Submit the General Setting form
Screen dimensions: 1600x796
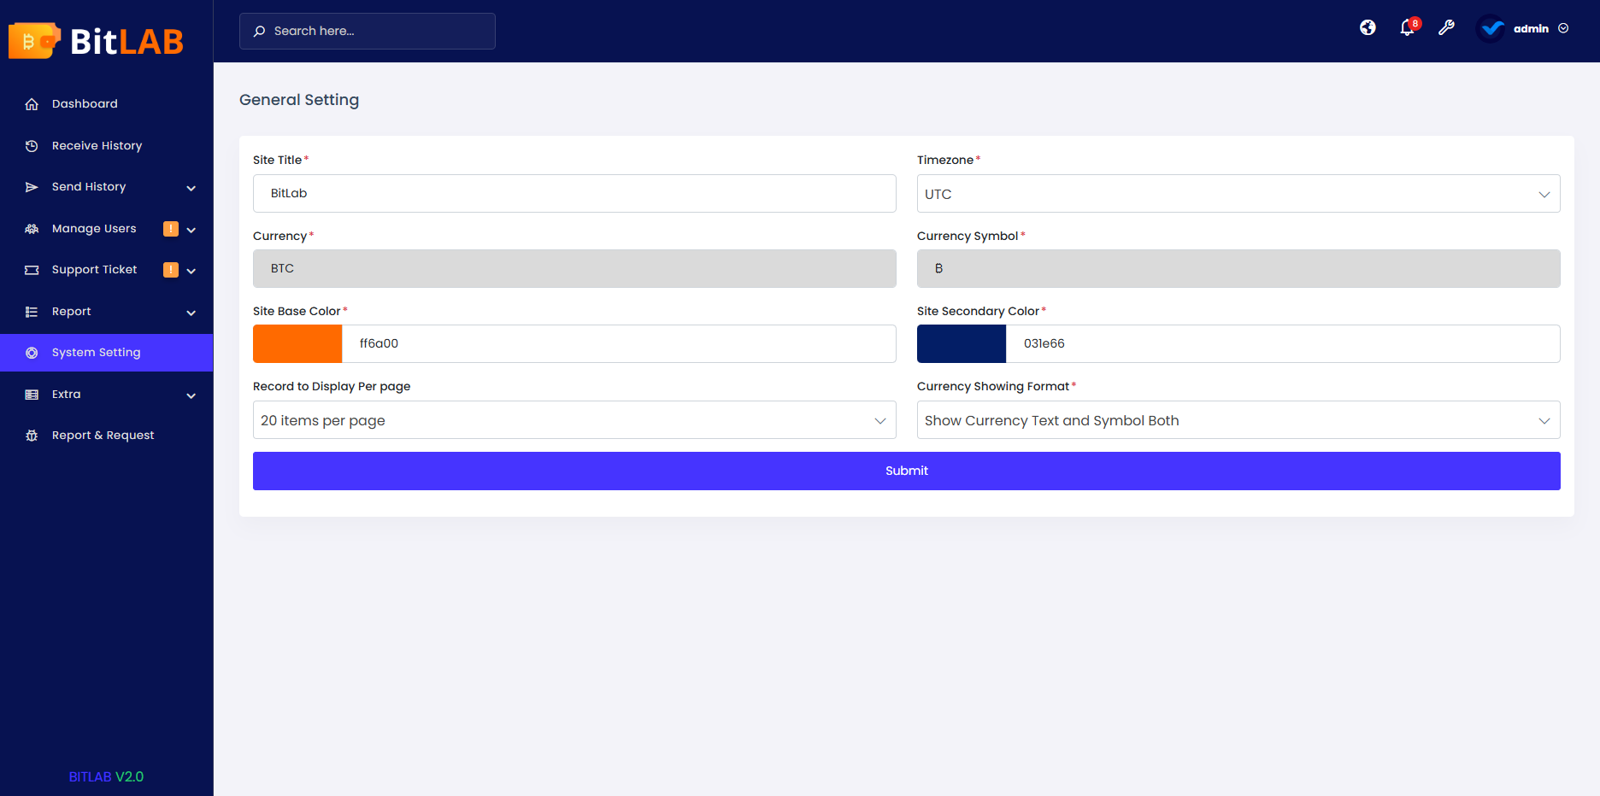click(x=907, y=471)
